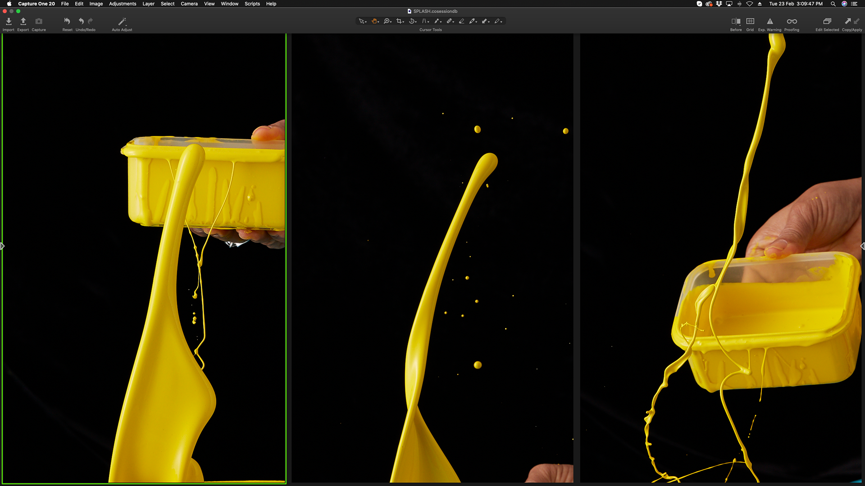Select the Pan hand cursor tool

(x=374, y=21)
